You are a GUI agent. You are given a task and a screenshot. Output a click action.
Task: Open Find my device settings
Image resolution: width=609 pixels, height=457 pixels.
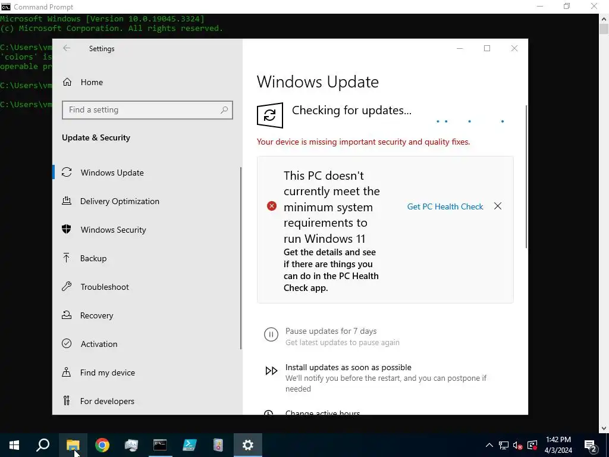(147, 373)
